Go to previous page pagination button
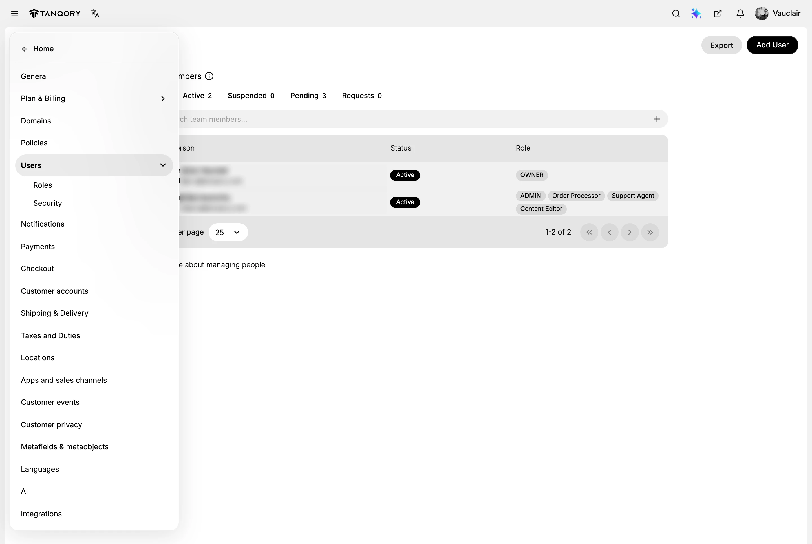 (x=609, y=232)
